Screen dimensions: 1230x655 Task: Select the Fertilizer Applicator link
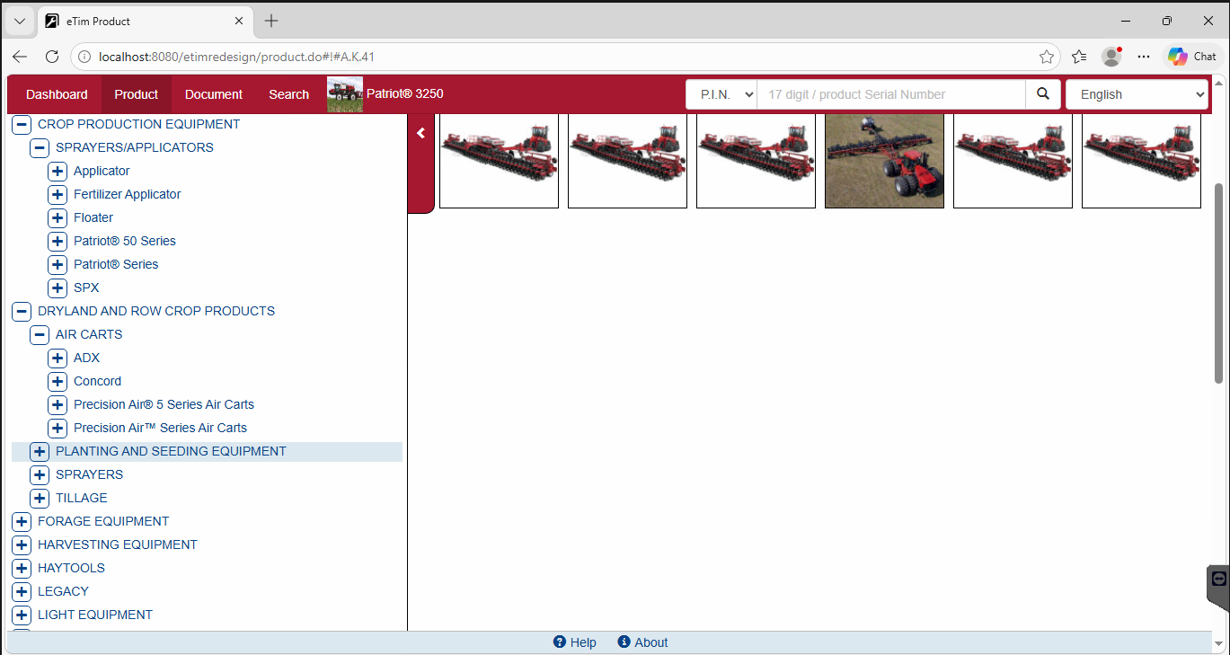click(127, 194)
